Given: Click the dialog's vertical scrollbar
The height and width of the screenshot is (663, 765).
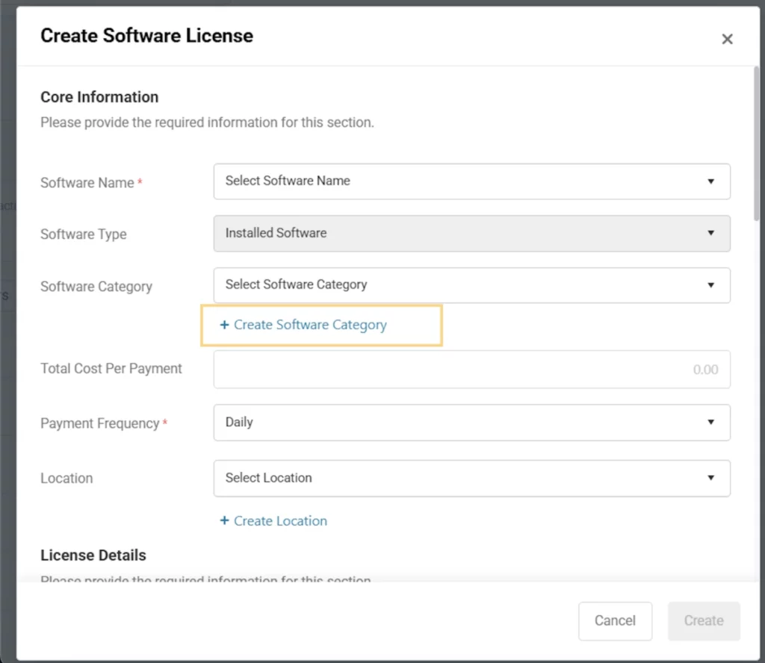Looking at the screenshot, I should 756,142.
